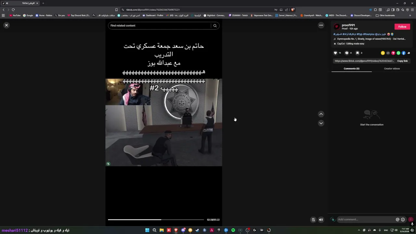Select the Comments (0) tab
This screenshot has height=234, width=416.
coord(351,69)
